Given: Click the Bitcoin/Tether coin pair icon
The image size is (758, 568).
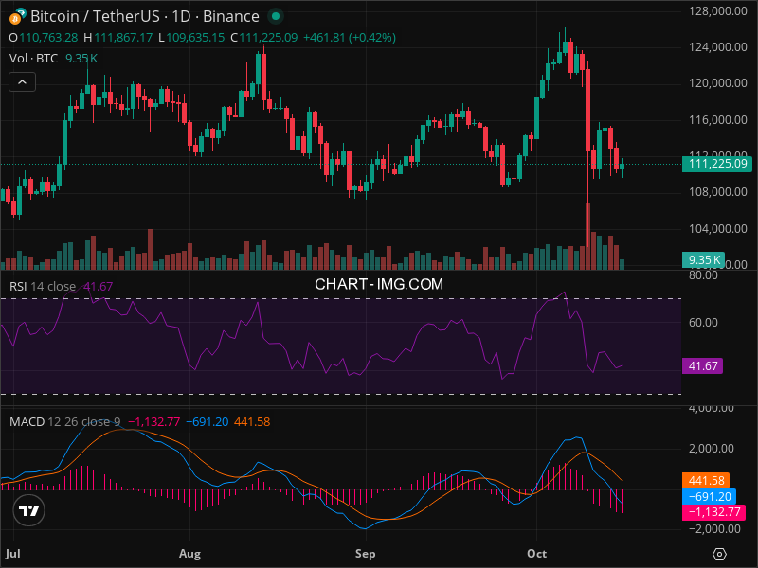Looking at the screenshot, I should (16, 16).
